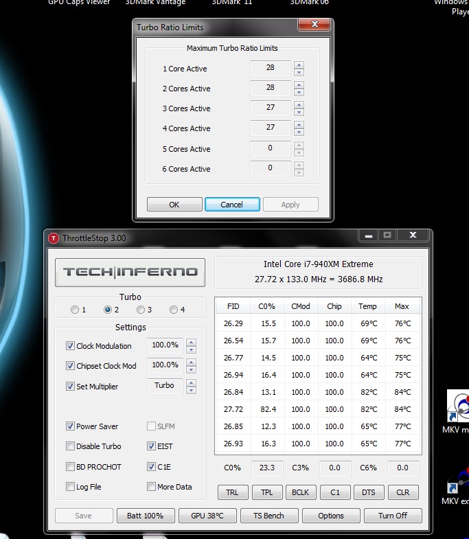Increase the 1 Core Active turbo ratio

tap(299, 65)
